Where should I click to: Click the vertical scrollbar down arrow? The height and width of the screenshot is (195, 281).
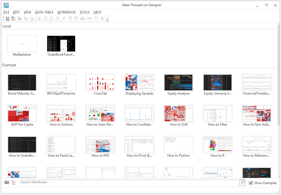[x=278, y=177]
